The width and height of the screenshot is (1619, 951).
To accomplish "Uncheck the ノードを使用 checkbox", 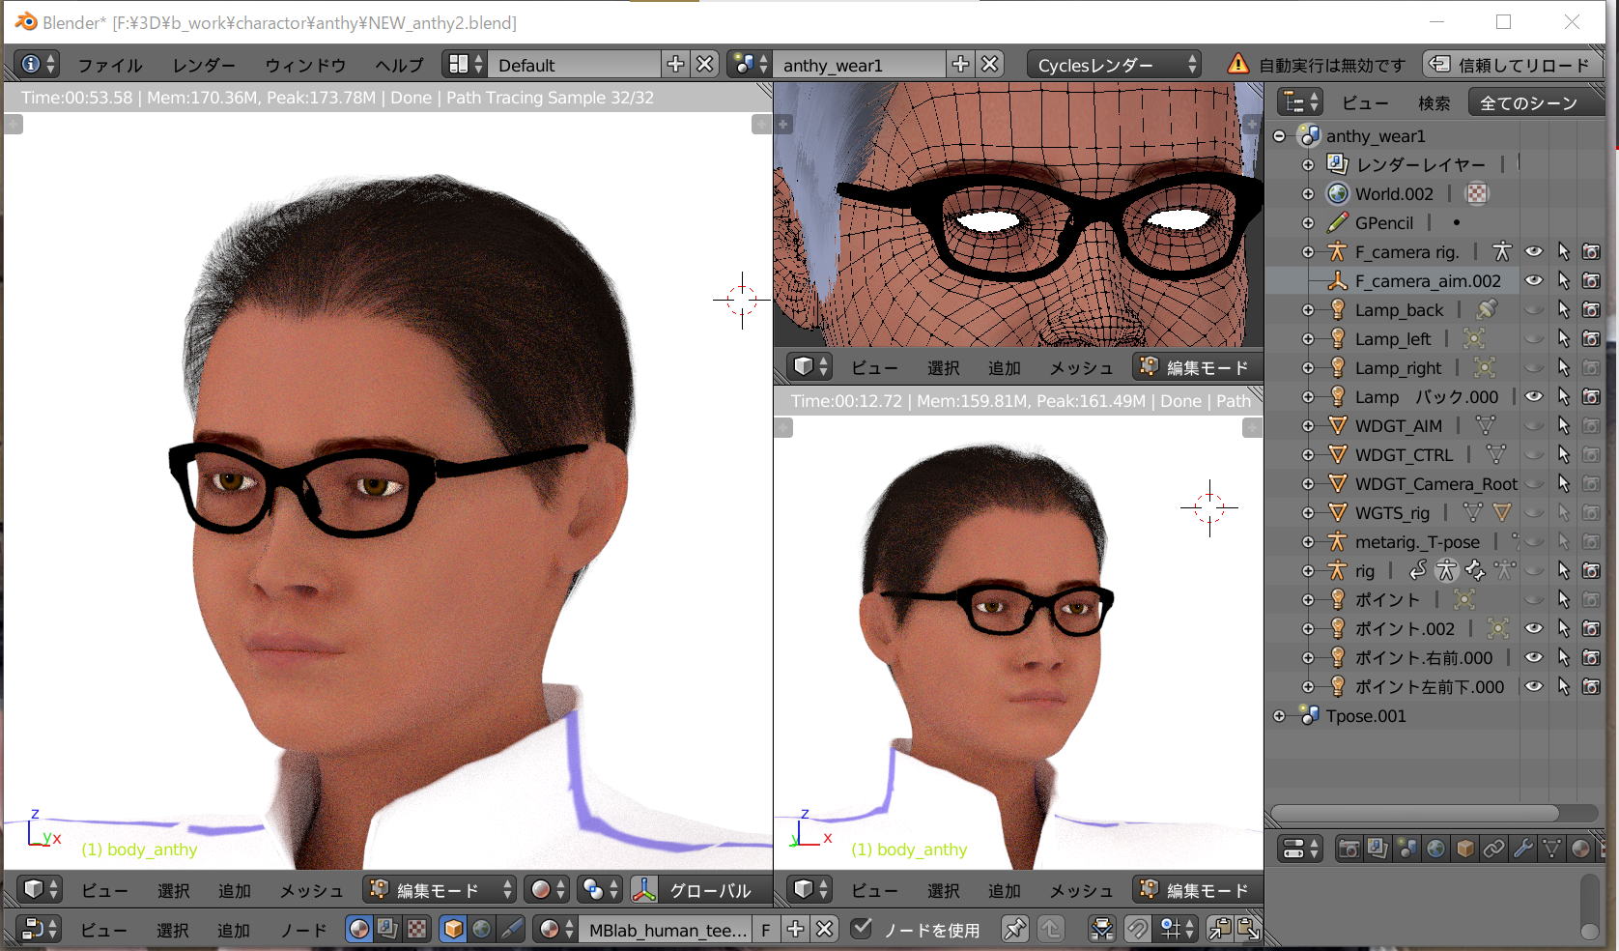I will [862, 929].
